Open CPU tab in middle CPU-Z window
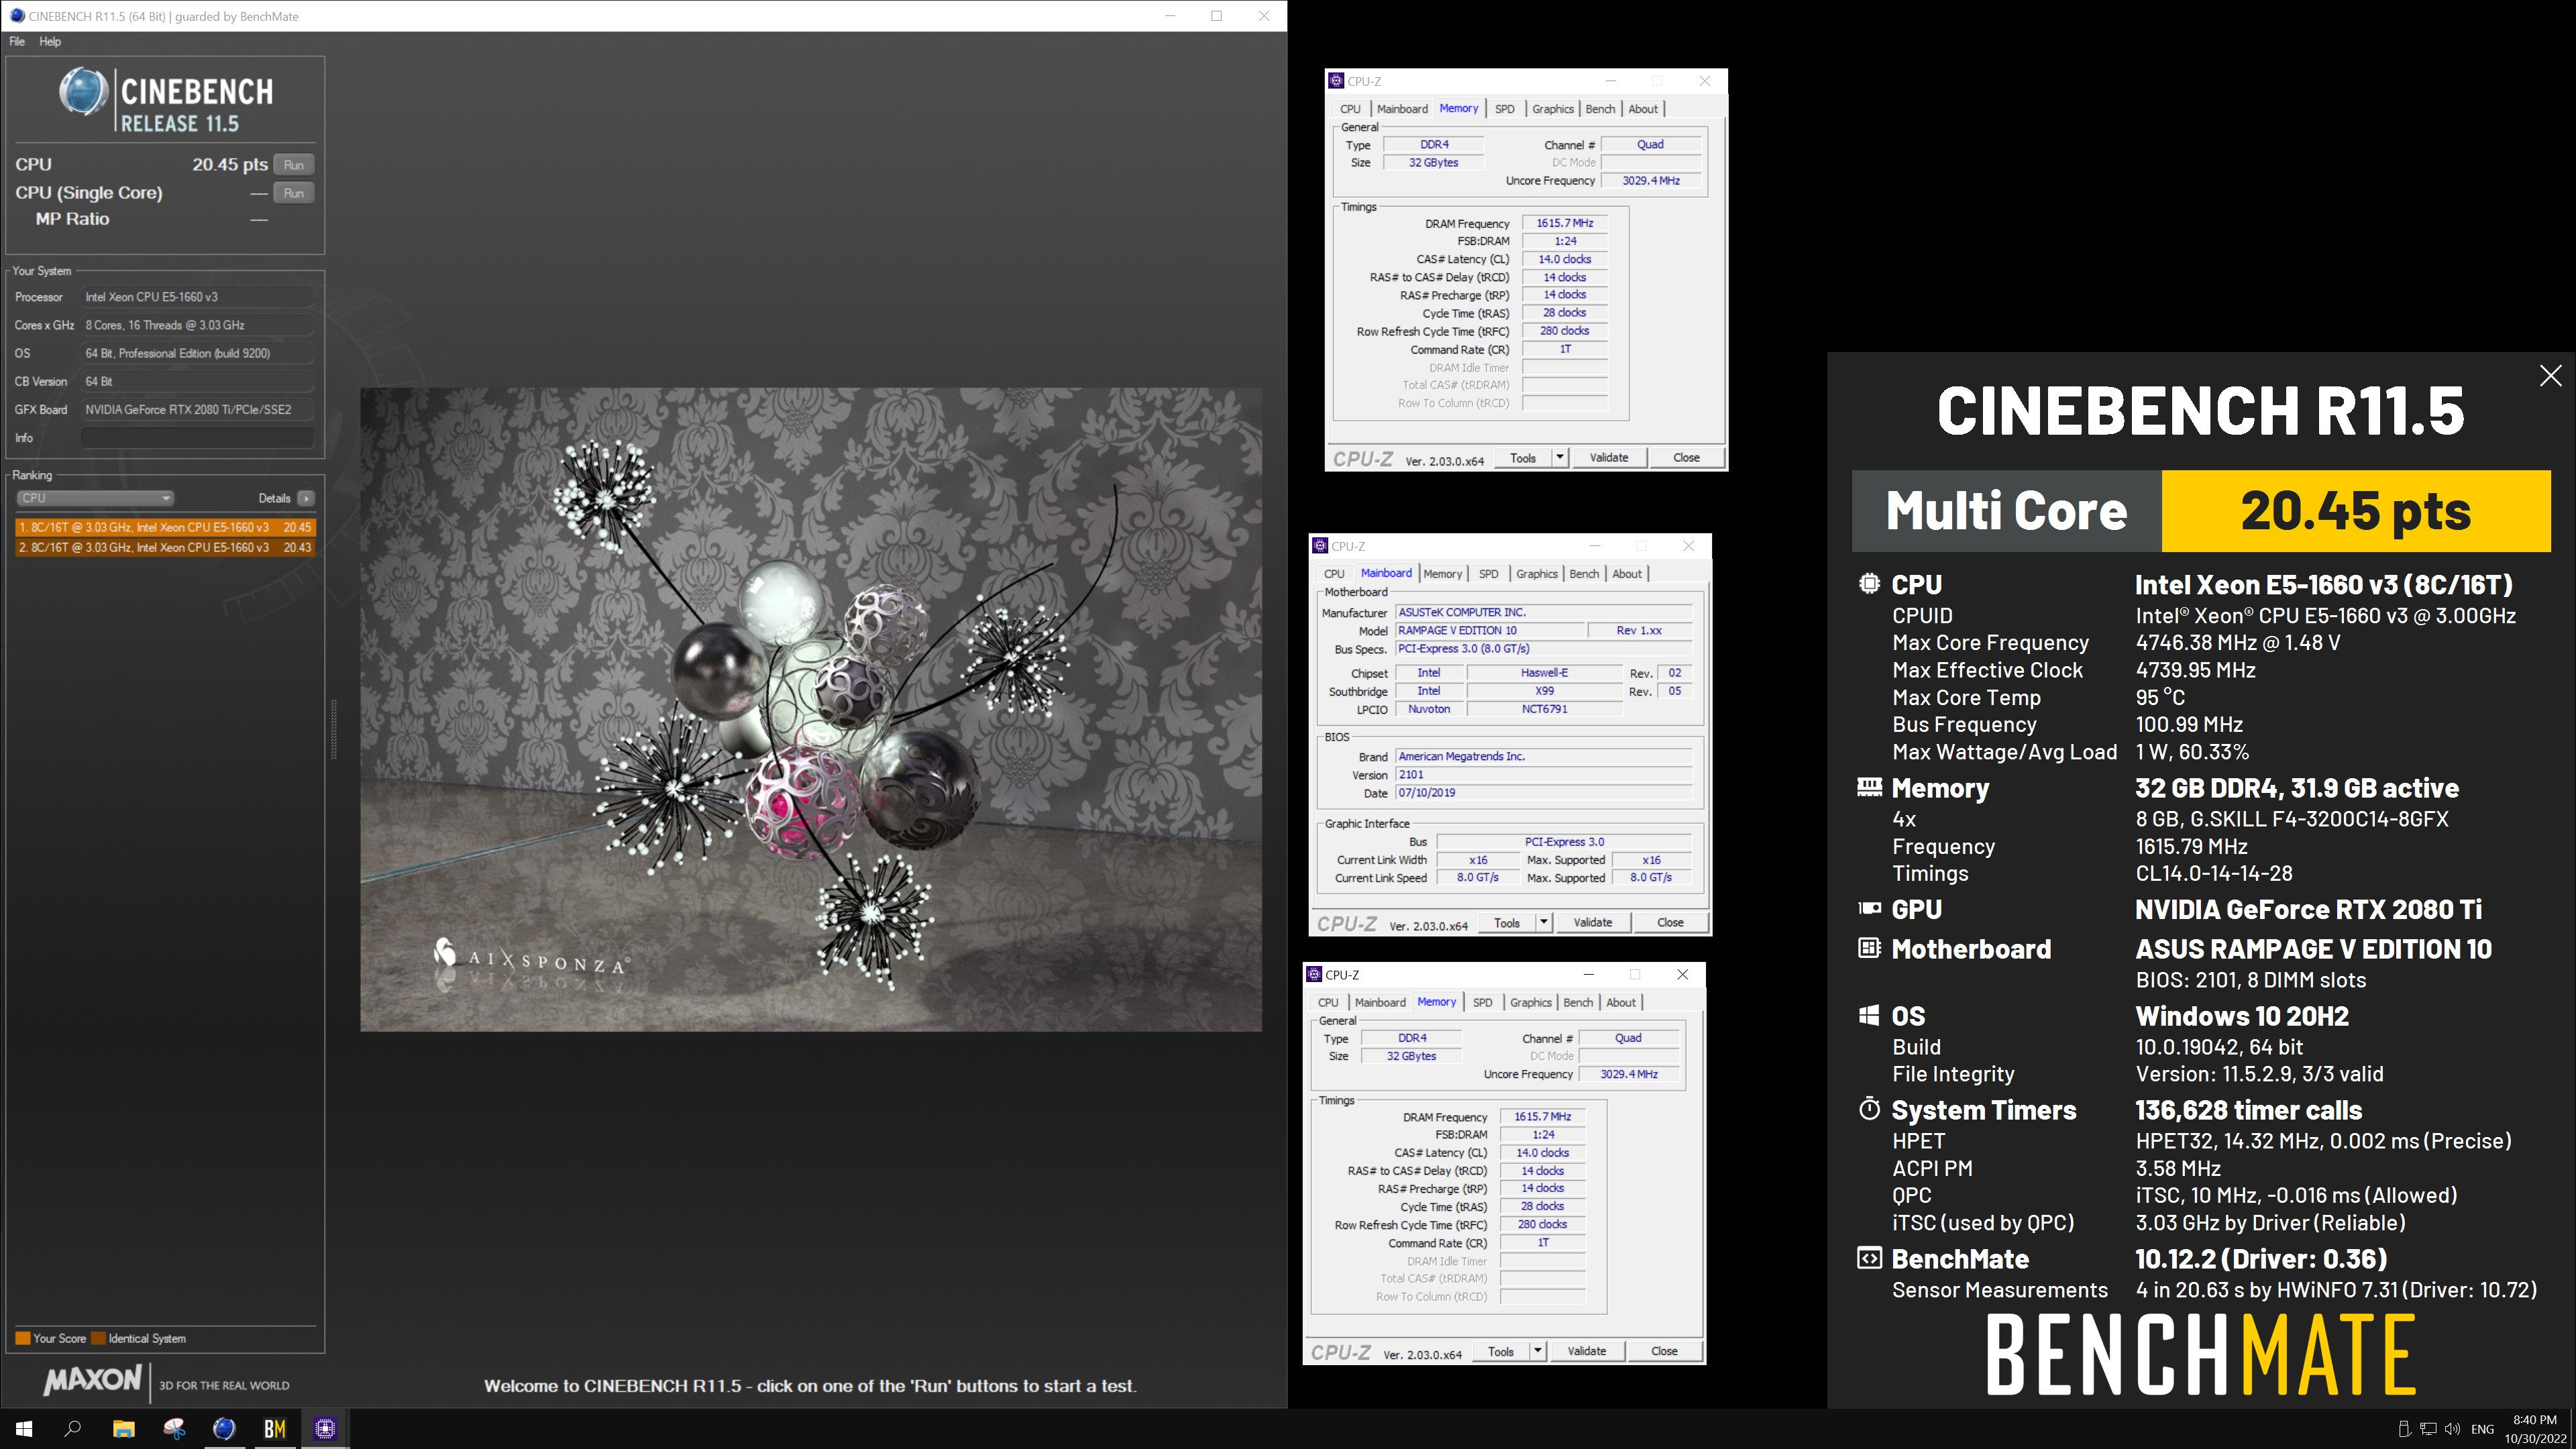This screenshot has height=1449, width=2576. pyautogui.click(x=1334, y=574)
